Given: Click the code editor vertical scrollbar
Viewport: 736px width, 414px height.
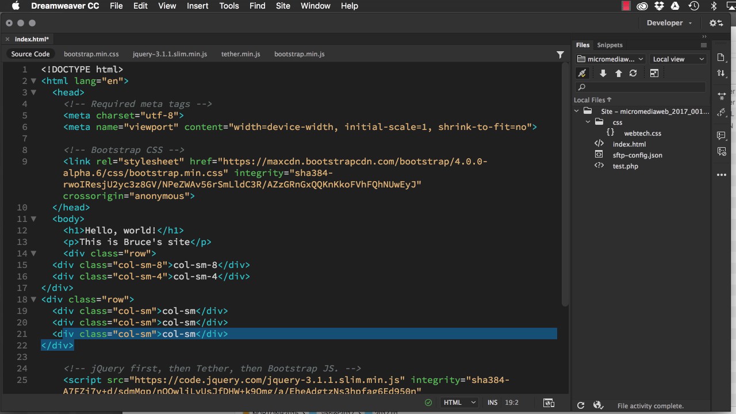Looking at the screenshot, I should (565, 184).
